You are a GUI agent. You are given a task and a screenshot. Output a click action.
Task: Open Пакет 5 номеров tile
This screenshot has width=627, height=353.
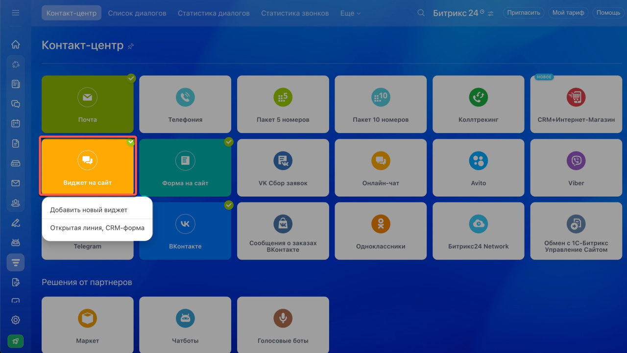click(x=283, y=104)
